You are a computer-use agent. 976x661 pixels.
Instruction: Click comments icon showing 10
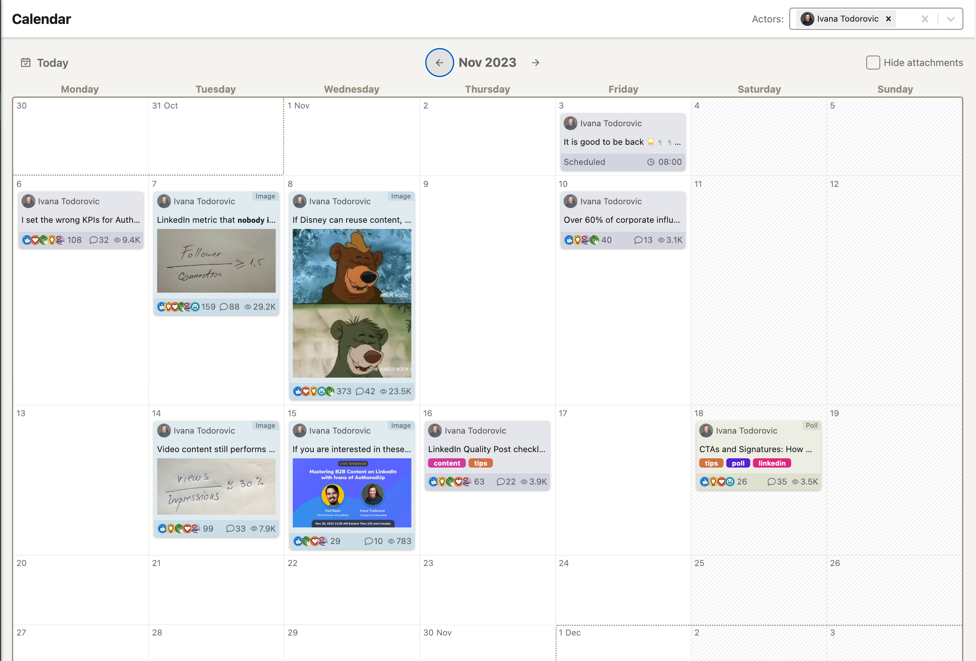(368, 541)
